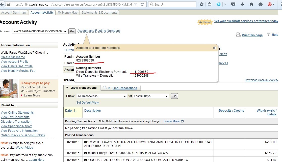
Task: Collapse the Show Transactions section
Action: tap(67, 88)
